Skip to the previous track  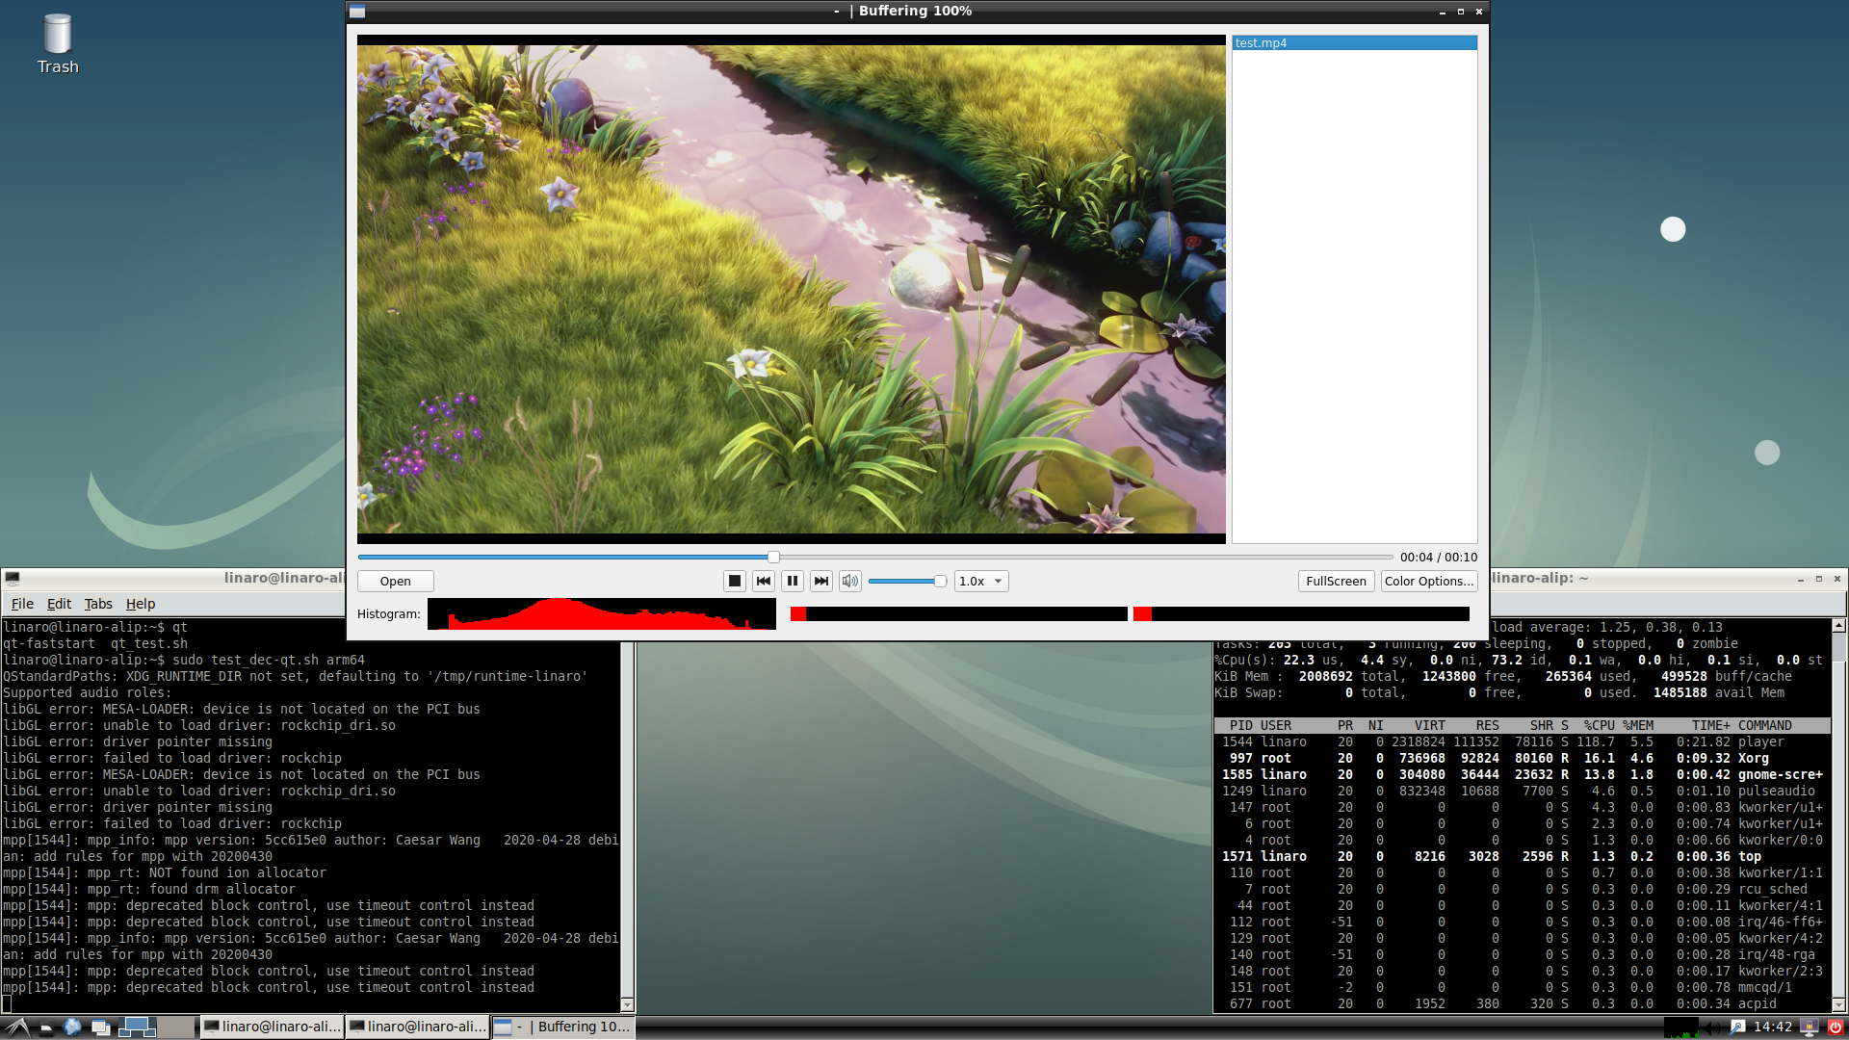(x=764, y=581)
